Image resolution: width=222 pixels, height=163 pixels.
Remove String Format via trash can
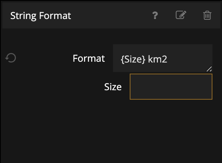pos(207,15)
